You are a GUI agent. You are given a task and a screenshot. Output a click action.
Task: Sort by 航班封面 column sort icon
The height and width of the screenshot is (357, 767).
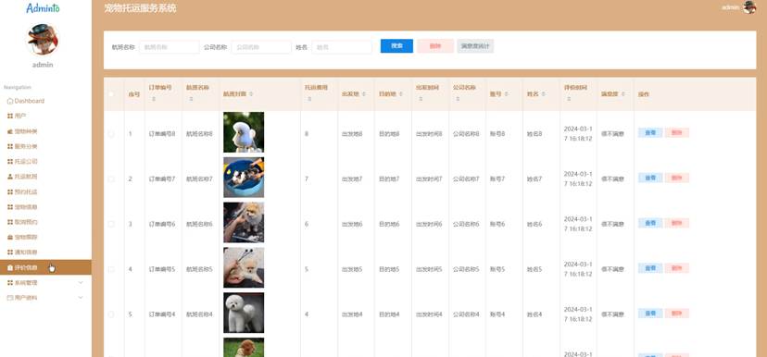[251, 94]
